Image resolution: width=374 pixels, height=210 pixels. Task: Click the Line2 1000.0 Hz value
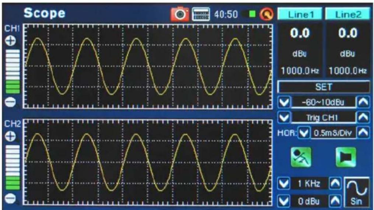coord(348,71)
